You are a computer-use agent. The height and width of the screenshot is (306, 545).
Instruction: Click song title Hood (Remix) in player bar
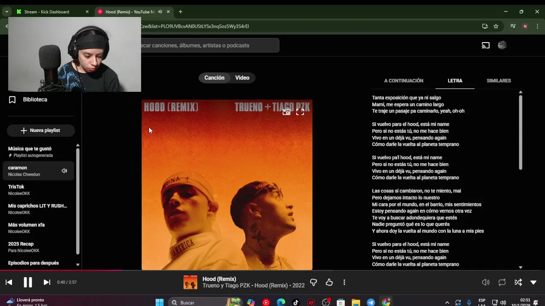[x=219, y=279]
